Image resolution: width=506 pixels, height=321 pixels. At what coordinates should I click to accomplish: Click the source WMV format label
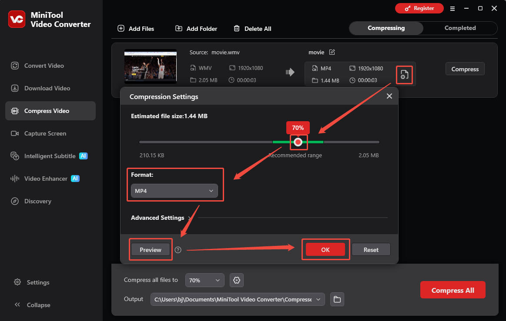coord(205,68)
